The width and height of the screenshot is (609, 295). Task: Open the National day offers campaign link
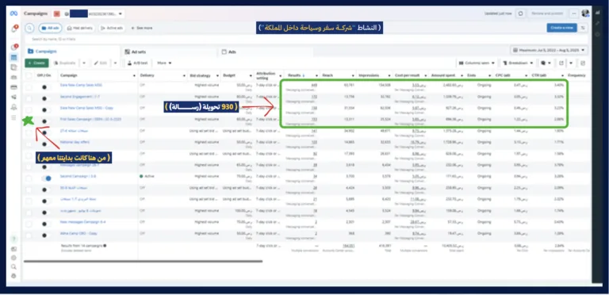tap(75, 142)
